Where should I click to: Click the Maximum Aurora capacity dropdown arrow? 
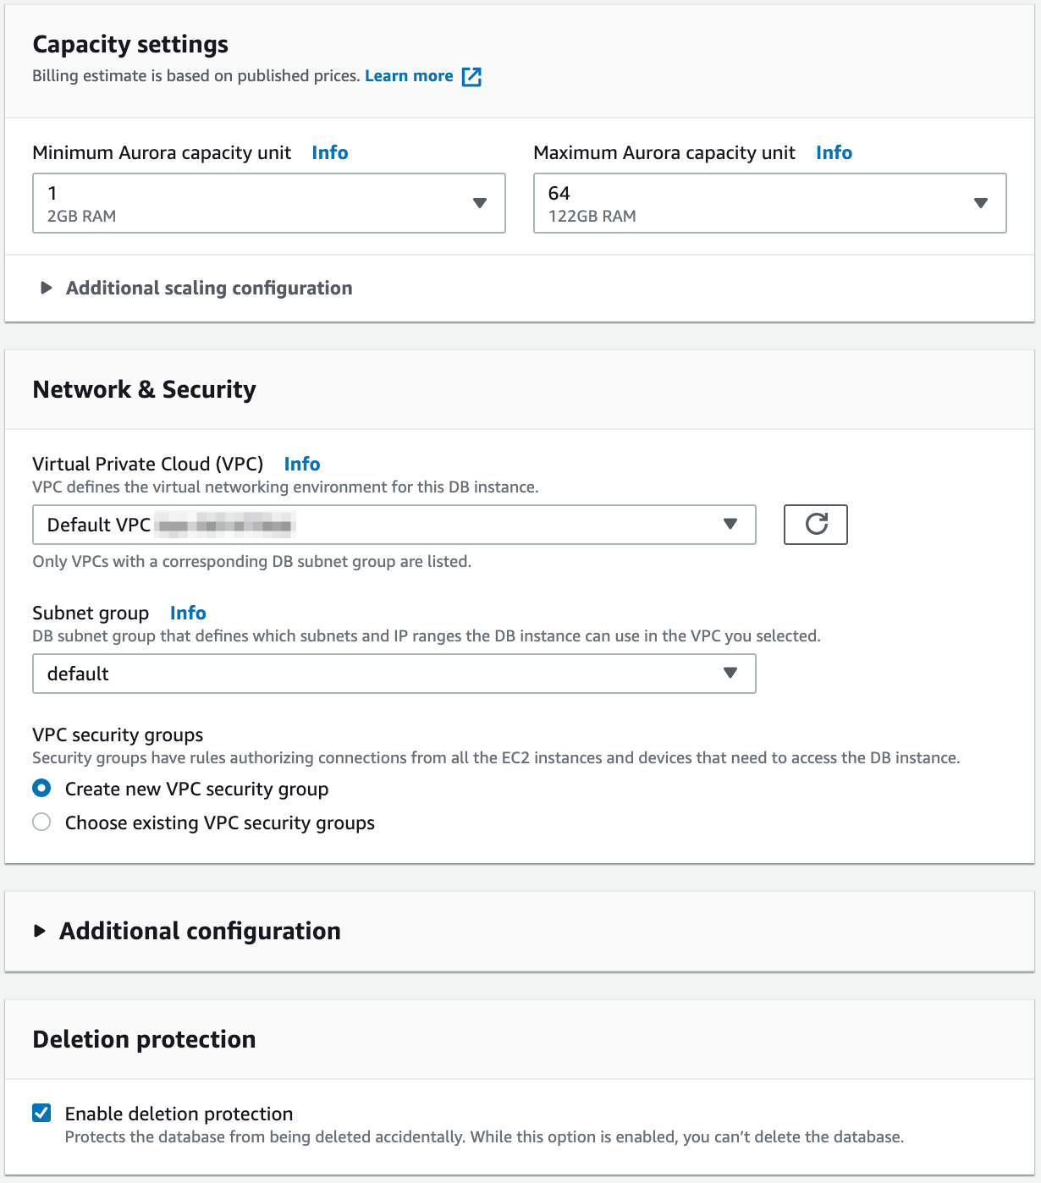click(x=981, y=203)
